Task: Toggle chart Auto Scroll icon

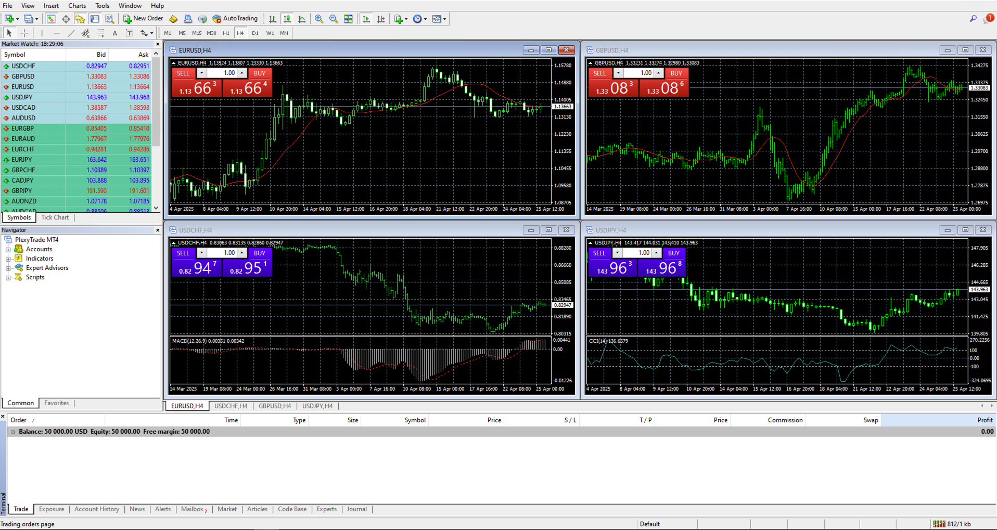Action: [x=366, y=19]
